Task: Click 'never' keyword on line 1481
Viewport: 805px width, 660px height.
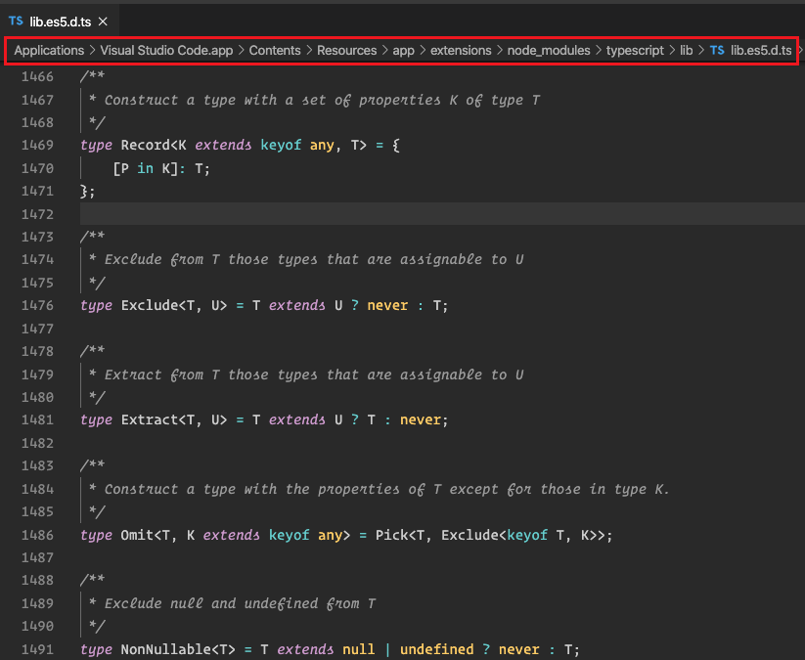Action: 421,419
